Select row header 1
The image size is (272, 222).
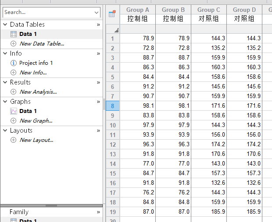point(113,39)
